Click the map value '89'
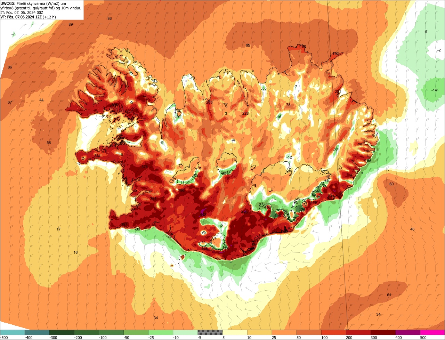 tap(71, 25)
